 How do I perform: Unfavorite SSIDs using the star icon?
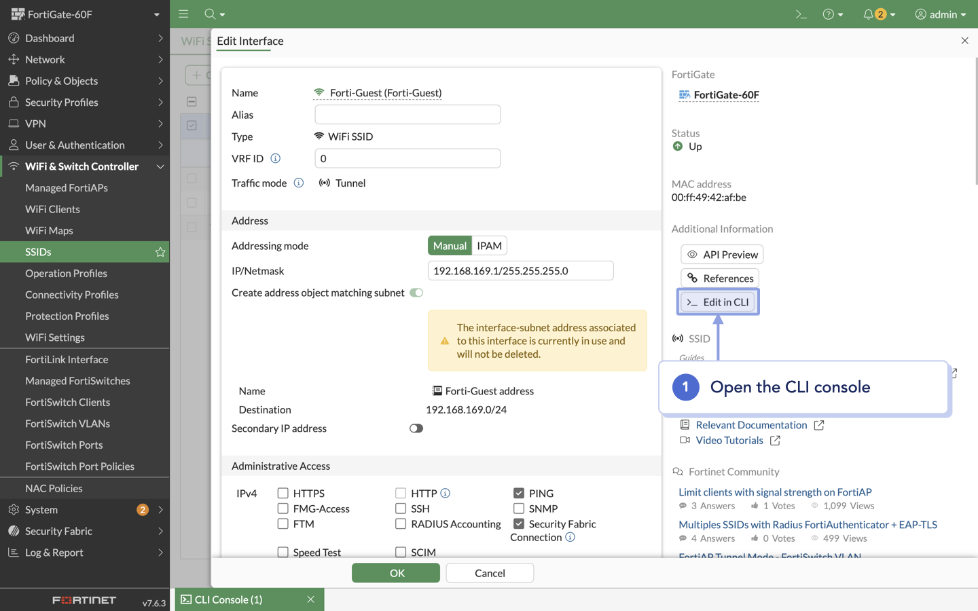160,252
